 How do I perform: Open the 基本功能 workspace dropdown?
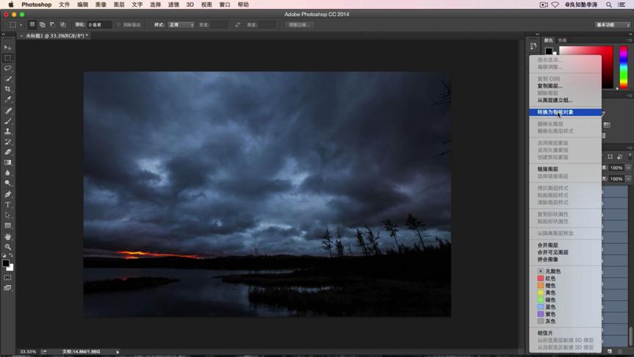(x=613, y=25)
